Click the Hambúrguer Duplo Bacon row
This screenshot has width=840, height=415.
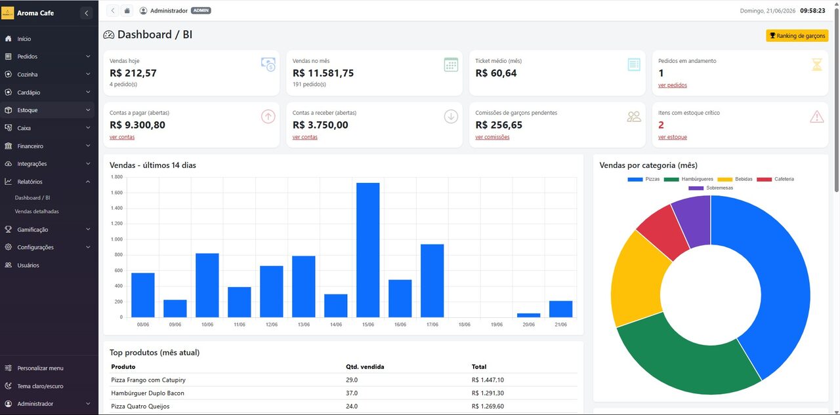point(343,393)
